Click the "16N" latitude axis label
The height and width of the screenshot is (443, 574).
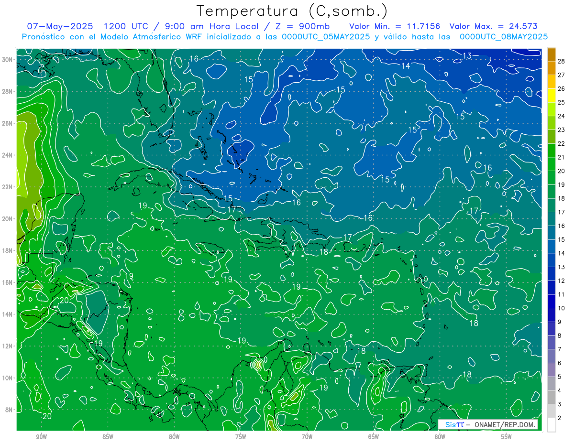point(8,282)
